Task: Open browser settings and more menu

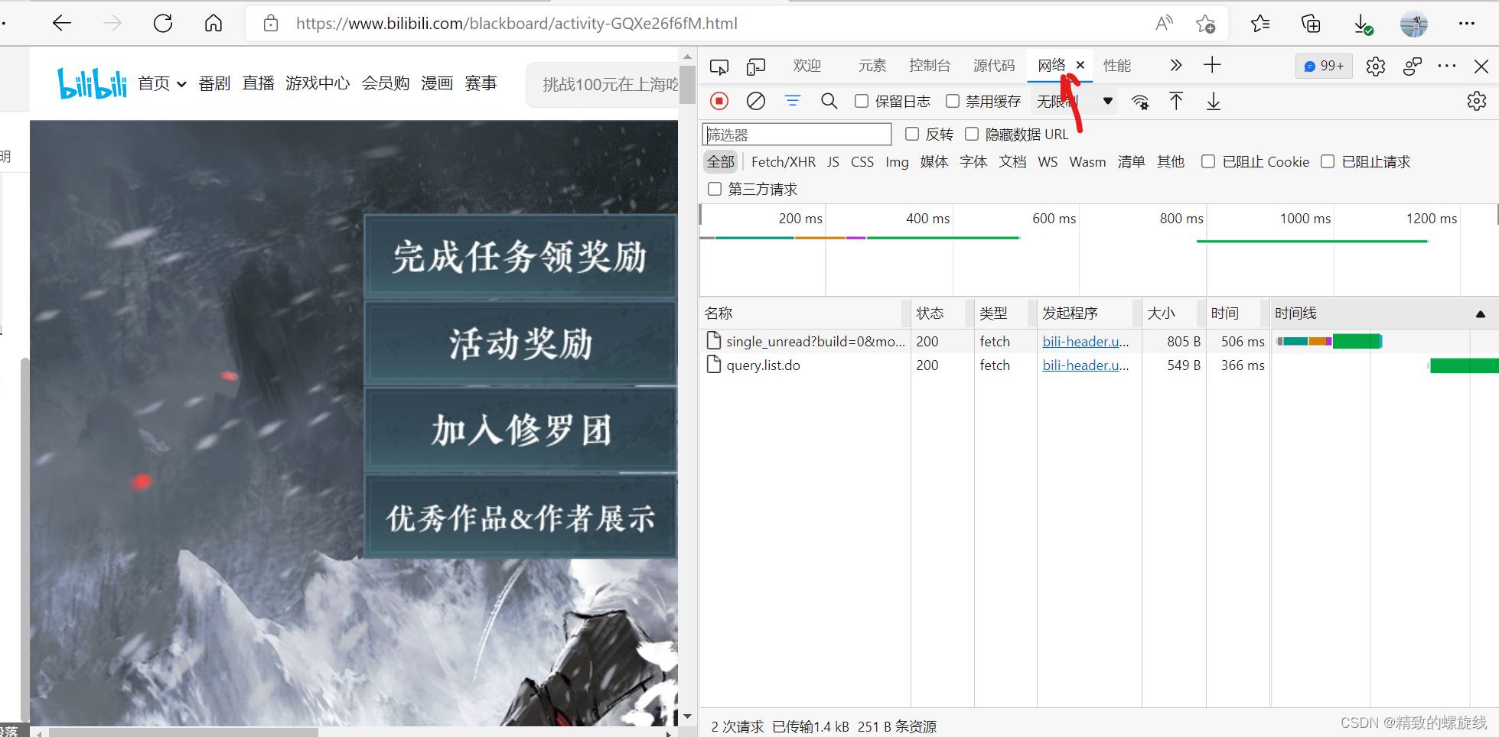Action: pyautogui.click(x=1466, y=24)
